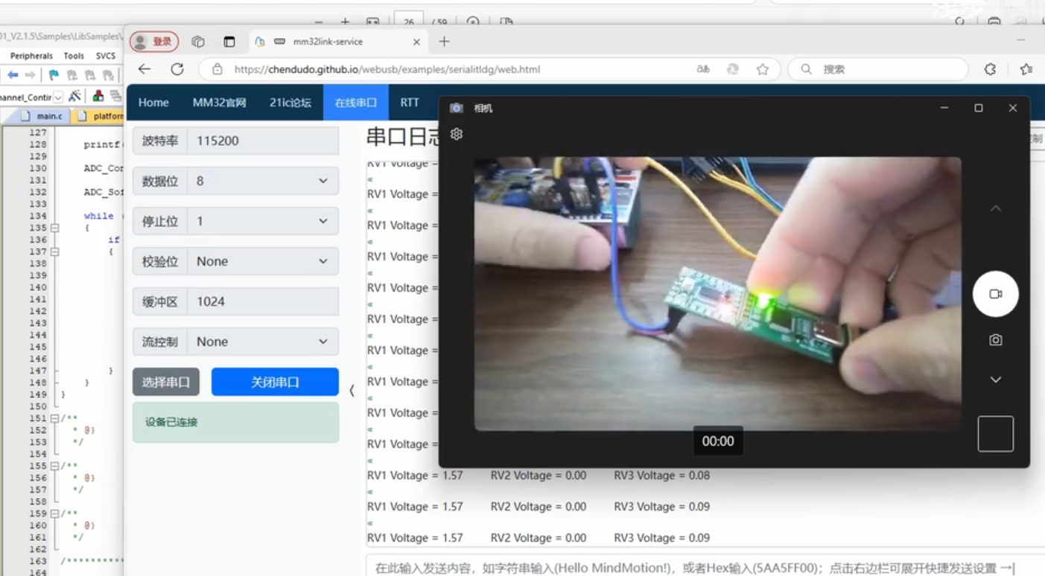
Task: Switch camera to photo mode icon
Action: pos(995,340)
